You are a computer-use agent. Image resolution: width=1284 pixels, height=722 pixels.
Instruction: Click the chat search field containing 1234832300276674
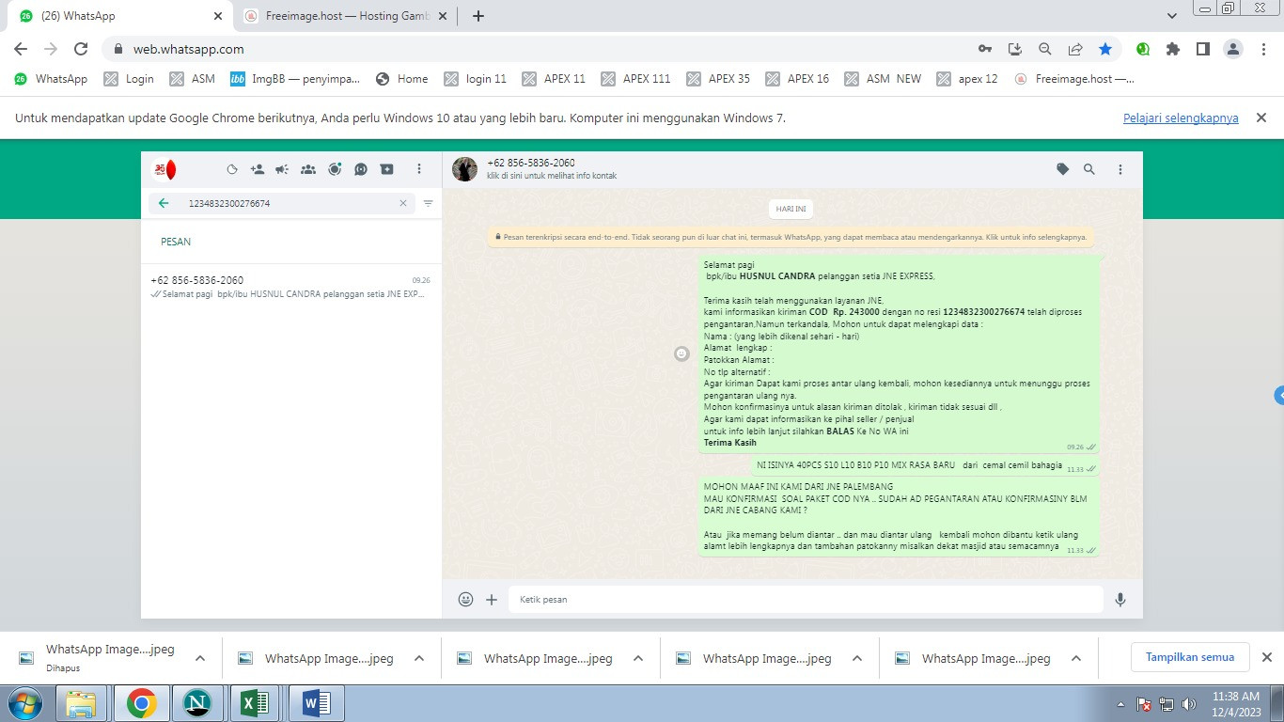[x=282, y=203]
